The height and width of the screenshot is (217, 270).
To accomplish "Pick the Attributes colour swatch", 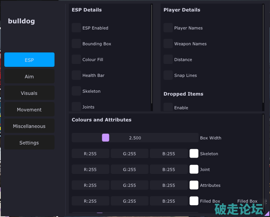I will click(x=194, y=185).
